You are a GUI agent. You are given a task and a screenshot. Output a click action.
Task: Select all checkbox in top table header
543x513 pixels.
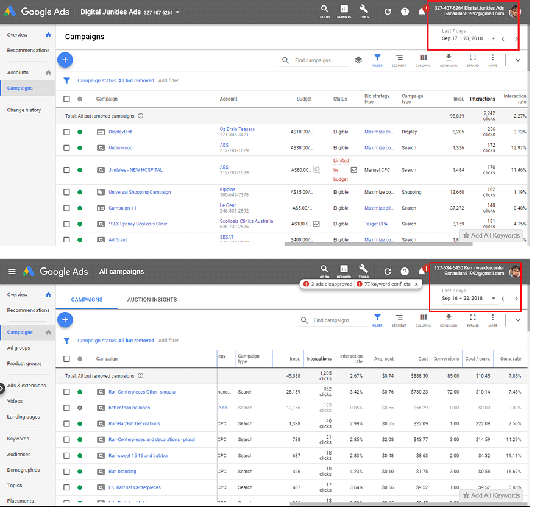pos(66,99)
